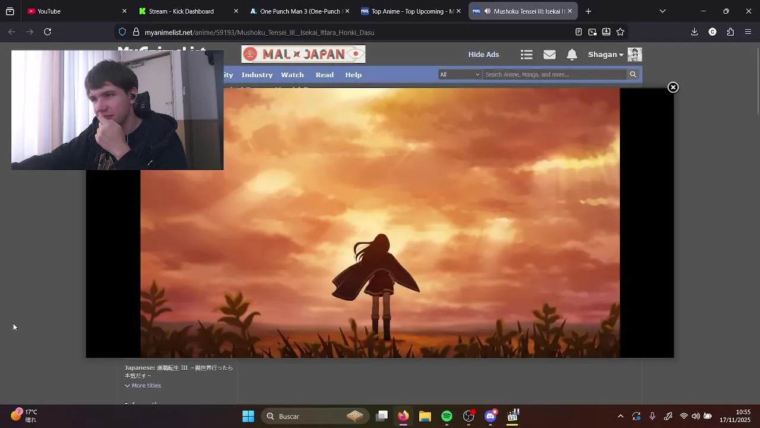The width and height of the screenshot is (760, 428).
Task: Click the install/save page address bar icon
Action: tap(606, 32)
